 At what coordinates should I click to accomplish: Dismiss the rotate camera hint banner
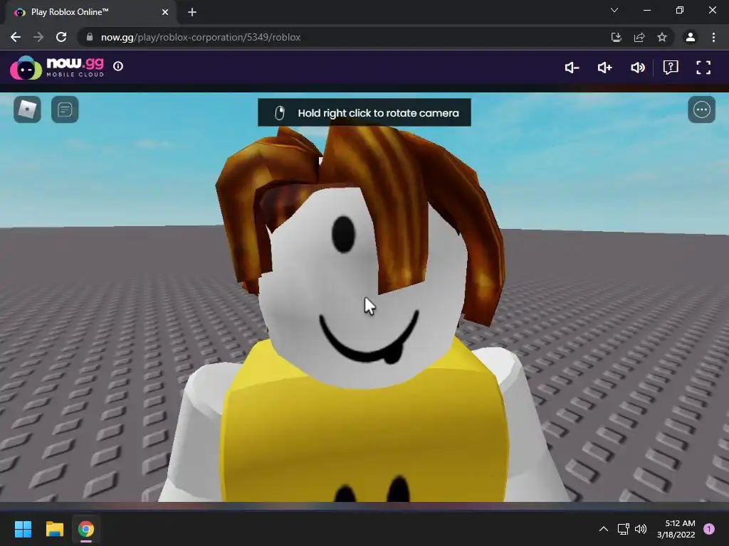click(364, 113)
